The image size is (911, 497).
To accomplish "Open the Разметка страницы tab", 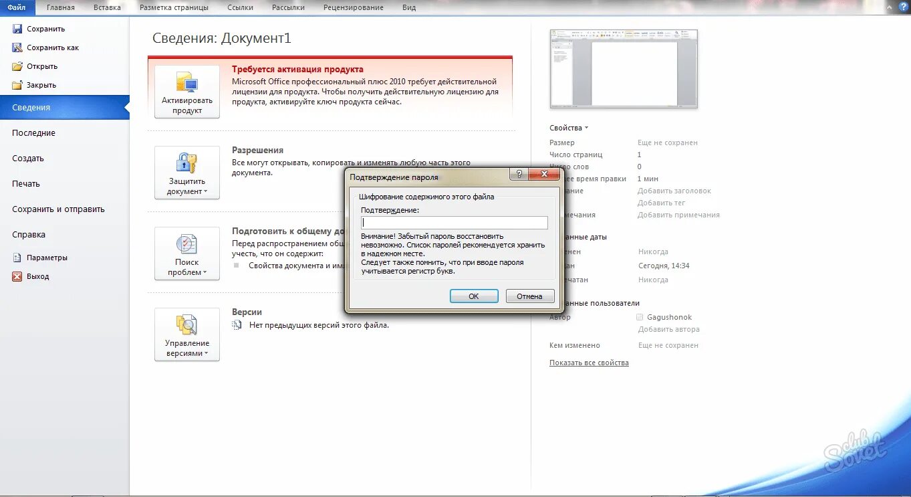I will pos(174,7).
